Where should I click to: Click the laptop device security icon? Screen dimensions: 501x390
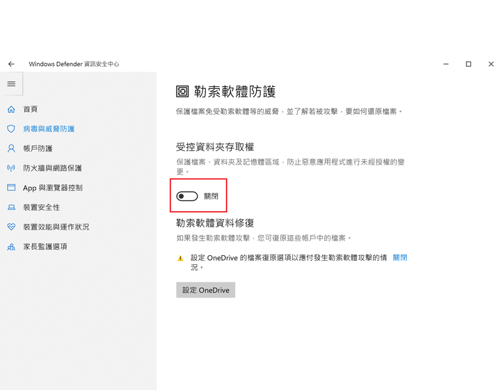pyautogui.click(x=11, y=207)
